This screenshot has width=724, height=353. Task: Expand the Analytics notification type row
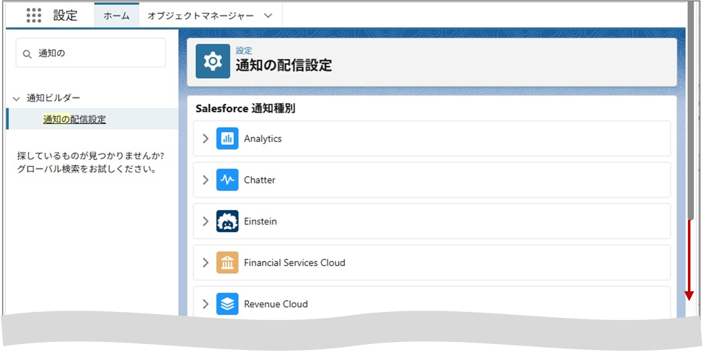206,138
